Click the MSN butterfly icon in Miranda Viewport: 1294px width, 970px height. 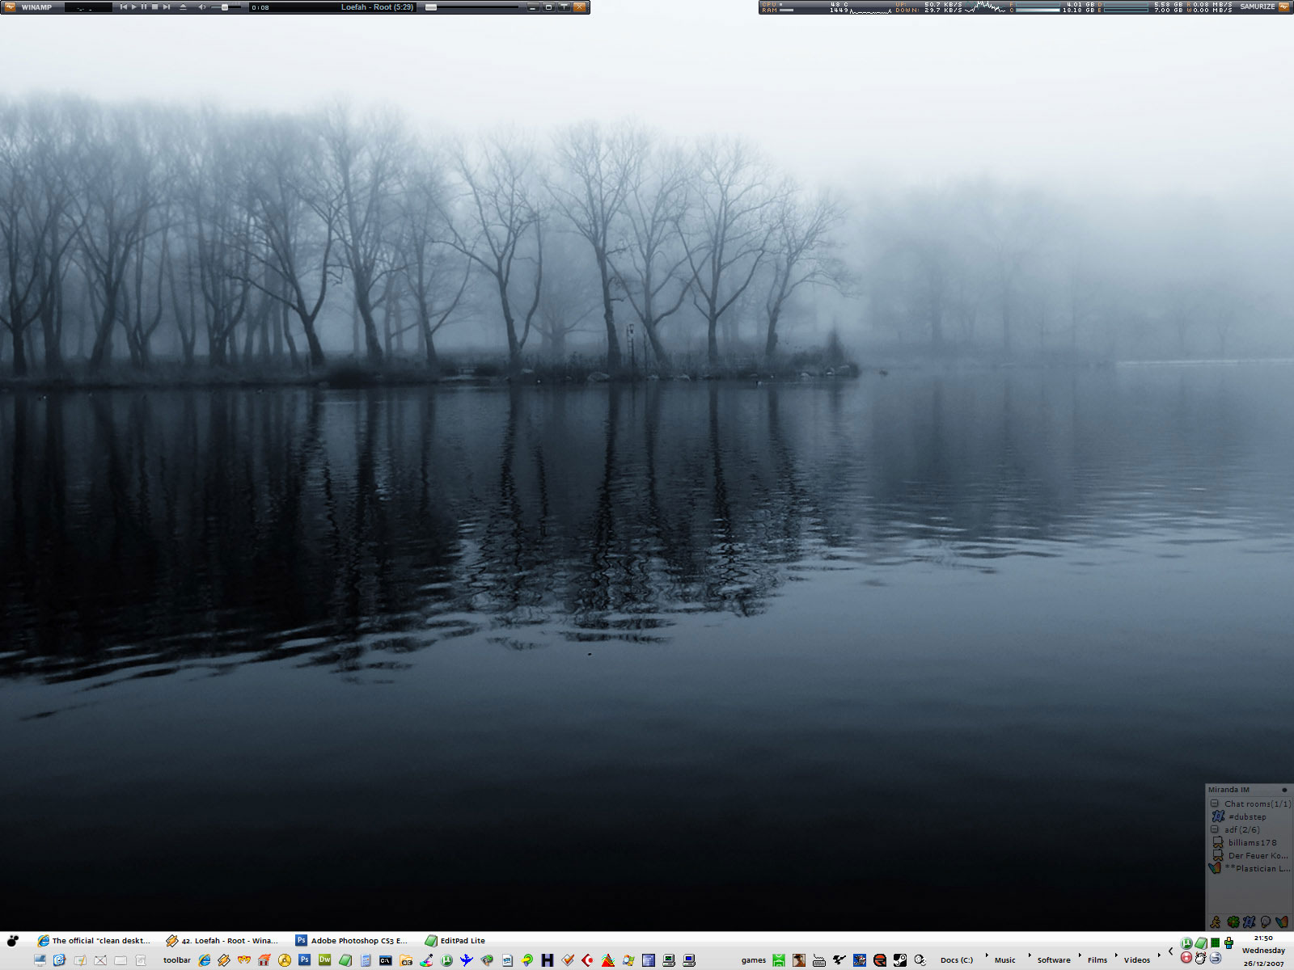[x=1281, y=922]
